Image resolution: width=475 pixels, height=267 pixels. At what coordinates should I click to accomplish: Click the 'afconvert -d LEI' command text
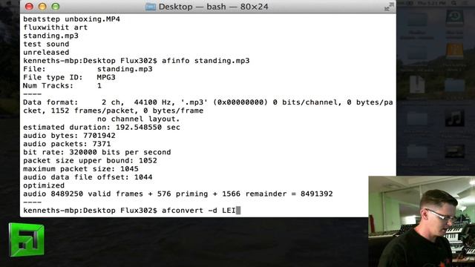pyautogui.click(x=199, y=211)
